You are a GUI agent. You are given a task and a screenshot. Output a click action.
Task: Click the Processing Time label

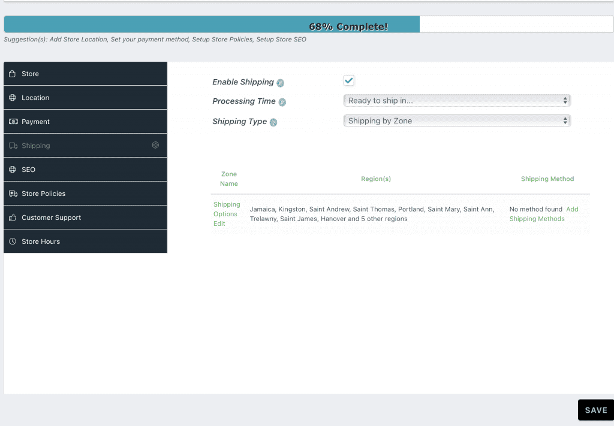[x=244, y=101]
